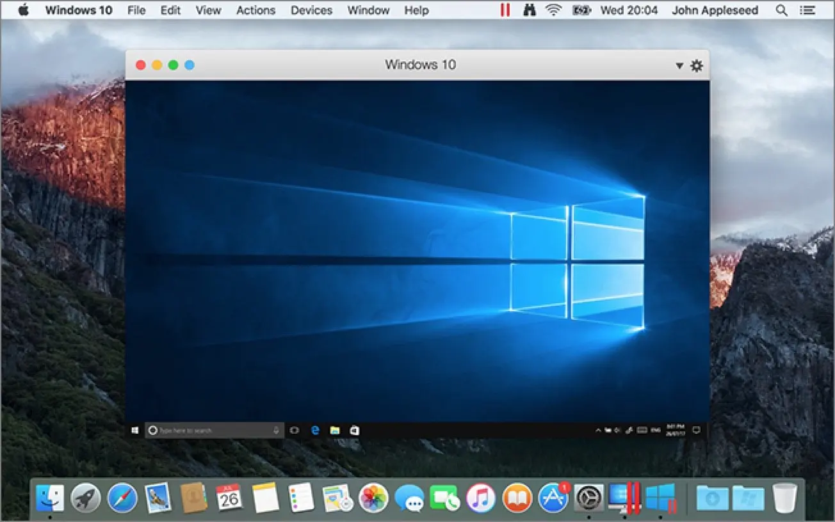Open the View menu
The width and height of the screenshot is (835, 522).
point(208,10)
